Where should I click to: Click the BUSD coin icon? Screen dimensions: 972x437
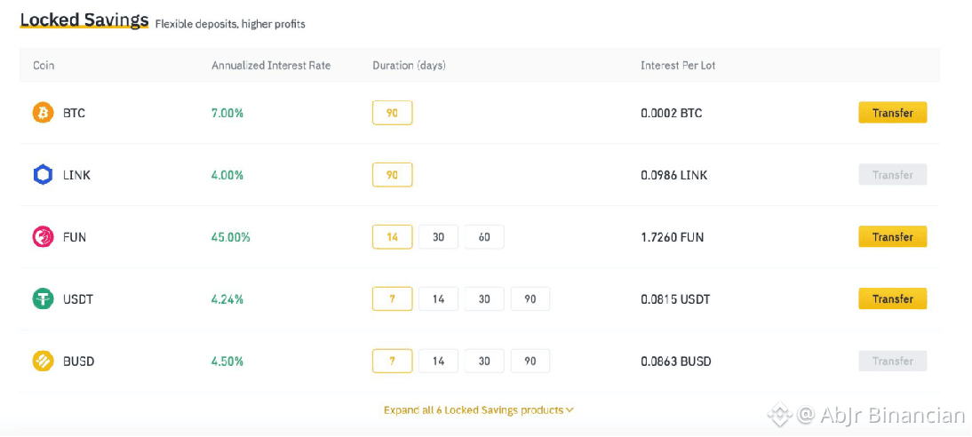pos(43,362)
